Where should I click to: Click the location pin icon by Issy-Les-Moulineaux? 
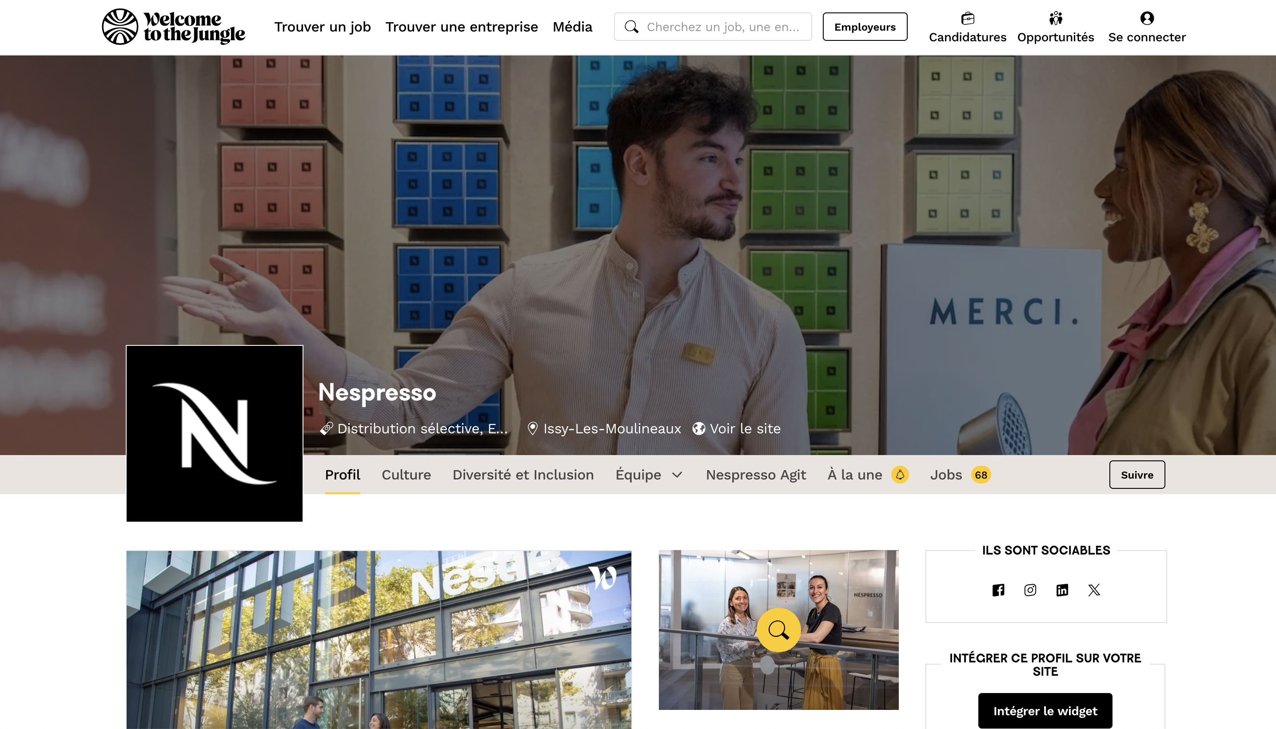pyautogui.click(x=533, y=428)
